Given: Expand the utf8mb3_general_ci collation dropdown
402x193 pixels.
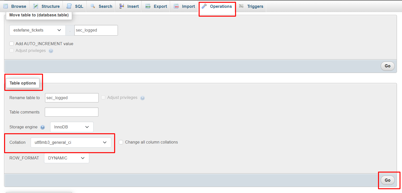Looking at the screenshot, I should (x=71, y=143).
